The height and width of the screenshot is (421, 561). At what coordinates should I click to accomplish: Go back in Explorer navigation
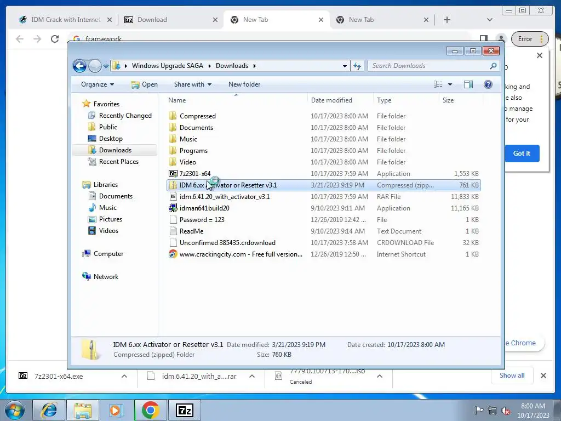pos(79,66)
